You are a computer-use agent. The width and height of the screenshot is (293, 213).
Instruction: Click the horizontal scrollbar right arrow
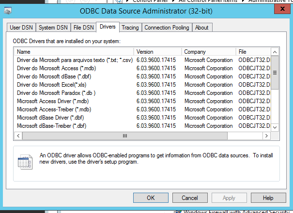pos(267,136)
